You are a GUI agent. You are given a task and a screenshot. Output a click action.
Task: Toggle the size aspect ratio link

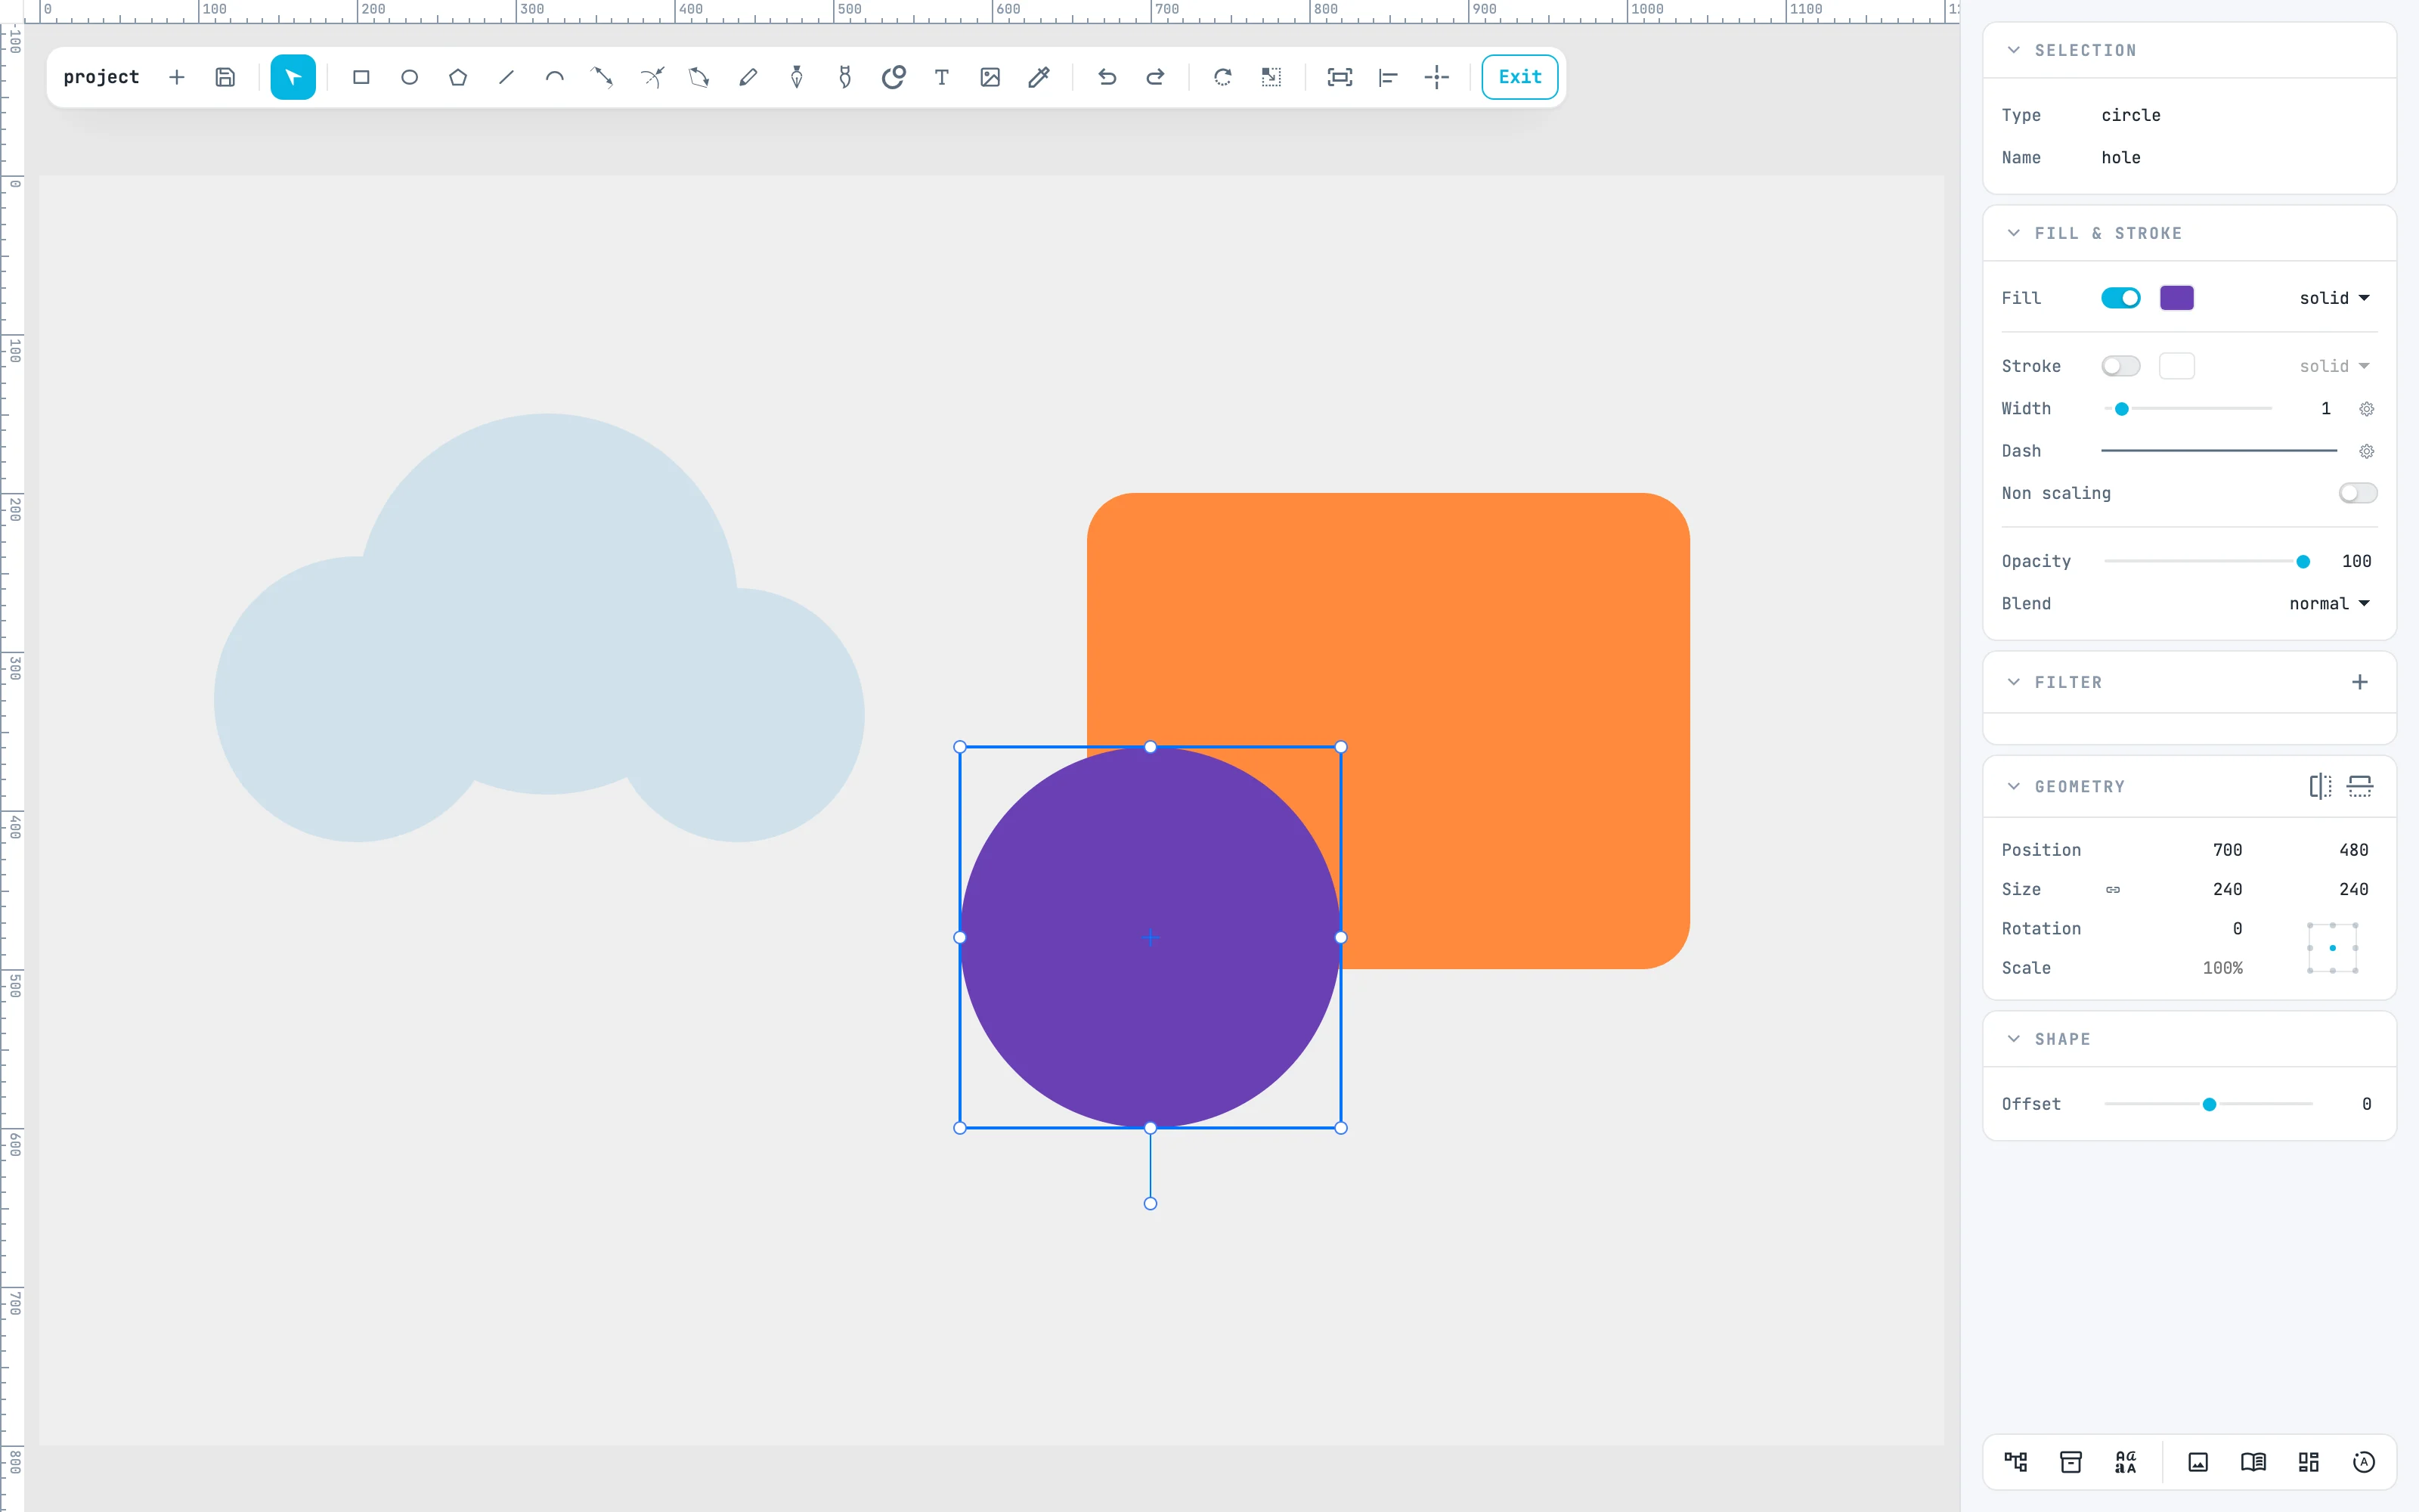[2113, 889]
